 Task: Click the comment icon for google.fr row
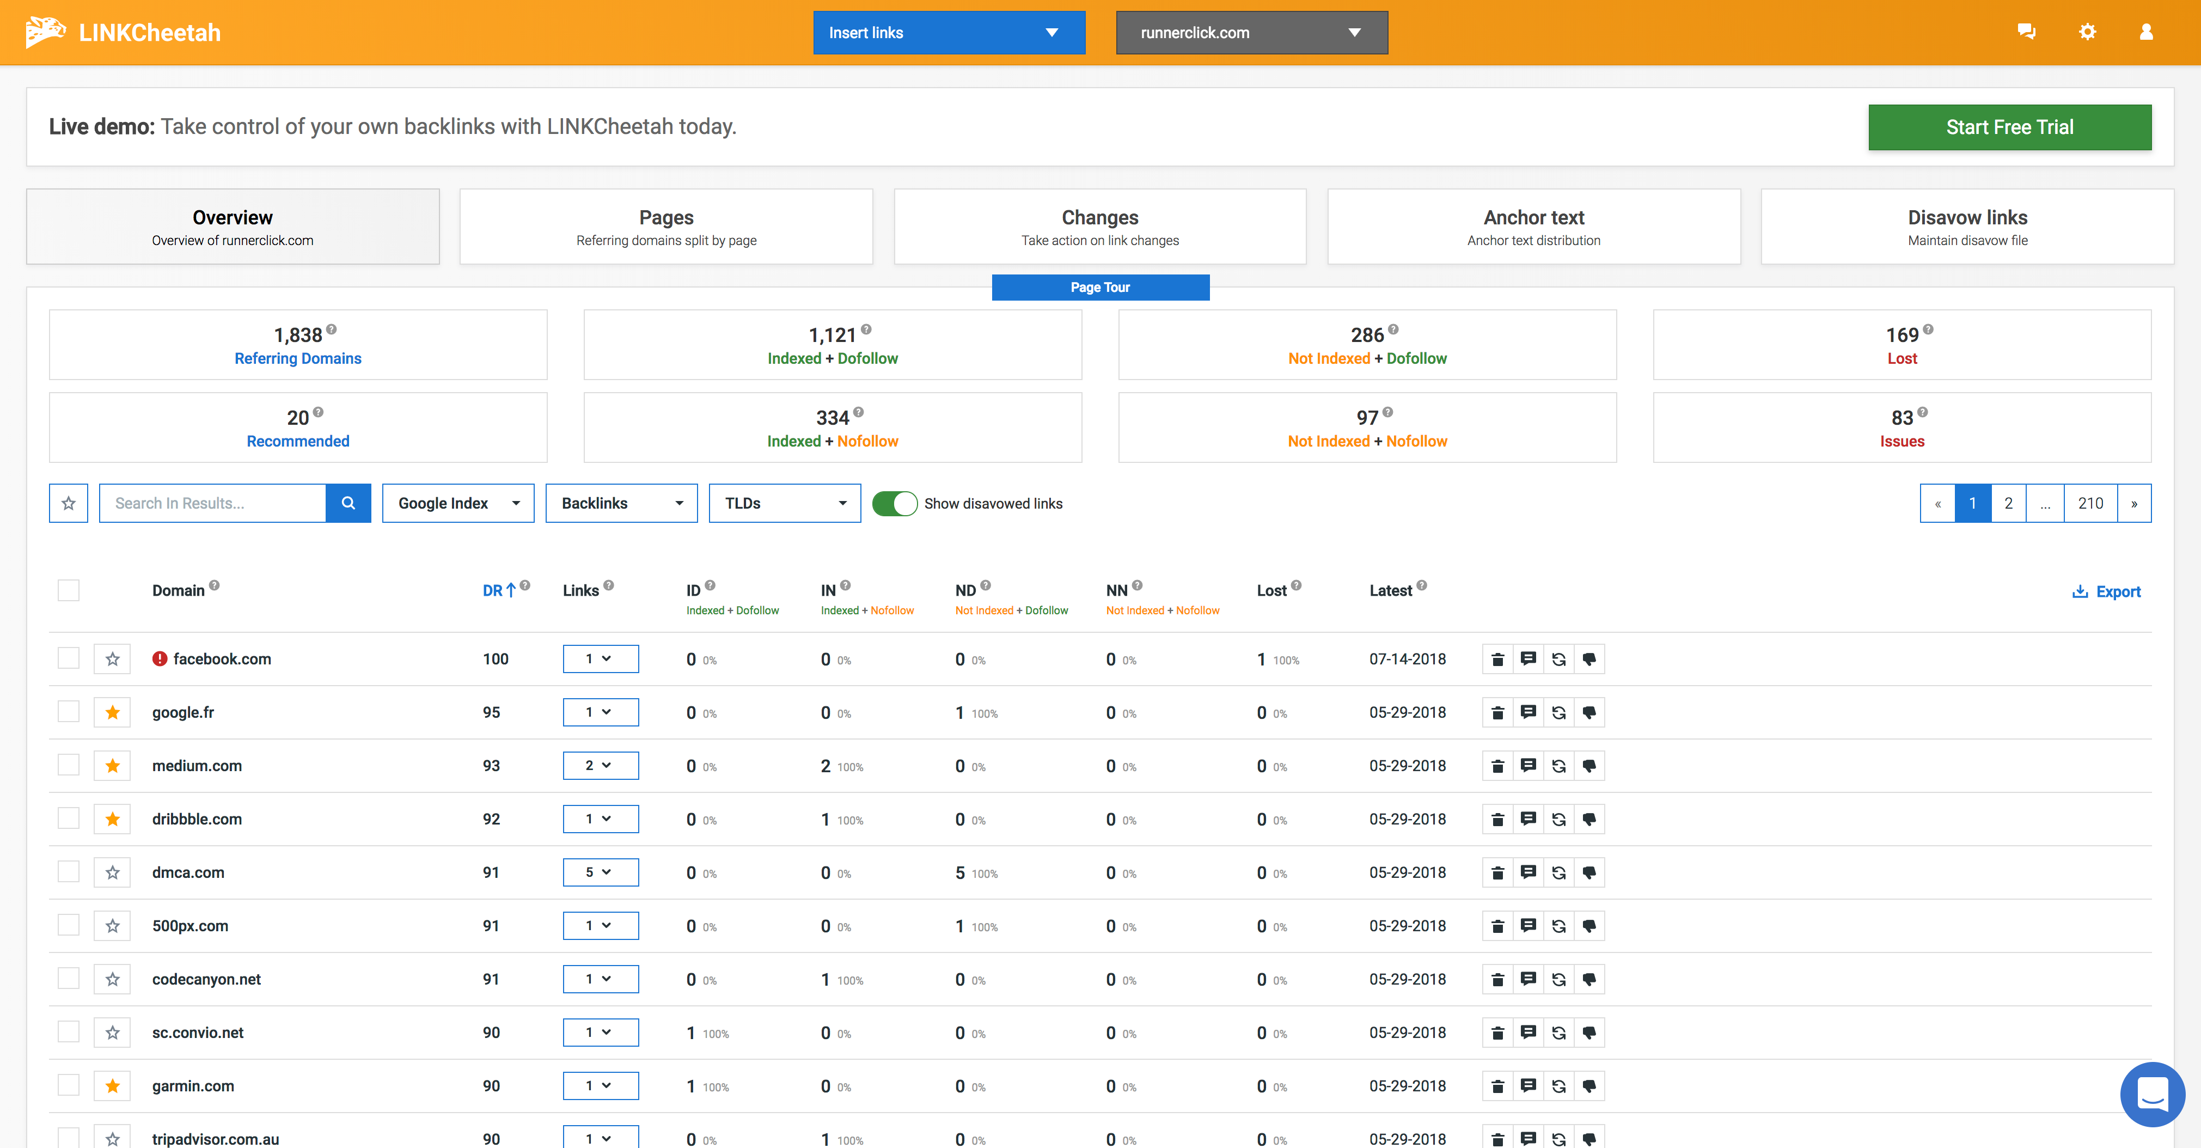point(1528,712)
